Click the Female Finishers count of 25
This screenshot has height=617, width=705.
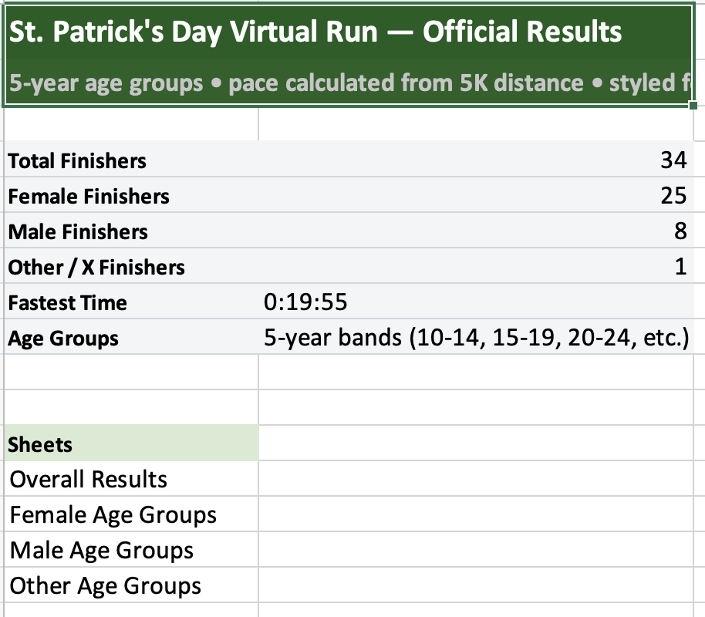tap(673, 196)
